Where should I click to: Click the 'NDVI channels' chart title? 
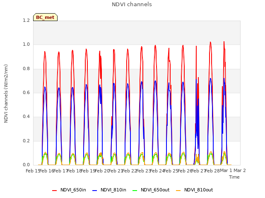pos(132,5)
